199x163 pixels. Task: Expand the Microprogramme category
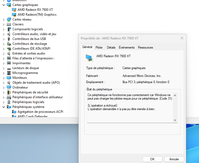4,73
